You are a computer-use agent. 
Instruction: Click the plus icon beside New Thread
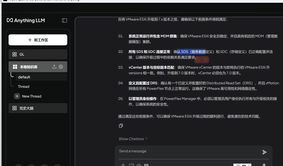(17, 96)
